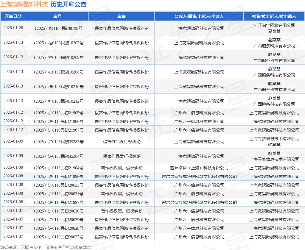Click date 2026-01-07 in the 20627号 row

tap(13, 236)
